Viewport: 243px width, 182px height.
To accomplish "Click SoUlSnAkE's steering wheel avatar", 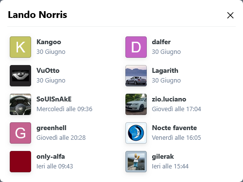I will (20, 104).
